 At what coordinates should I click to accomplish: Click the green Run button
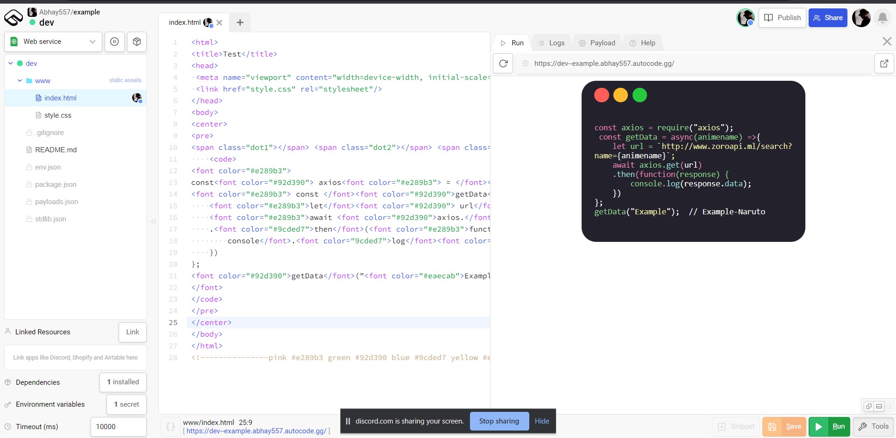(830, 426)
